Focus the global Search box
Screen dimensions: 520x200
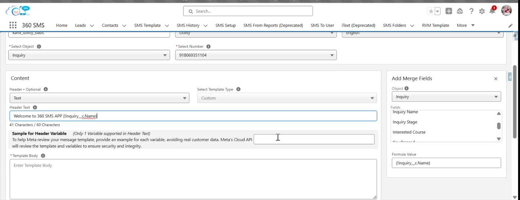248,11
